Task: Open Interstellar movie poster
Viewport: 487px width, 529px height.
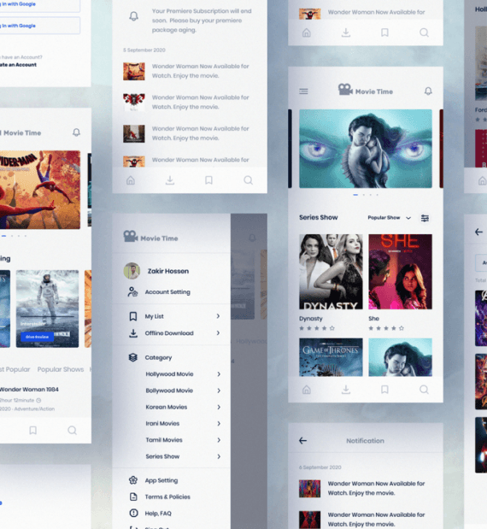Action: point(47,309)
